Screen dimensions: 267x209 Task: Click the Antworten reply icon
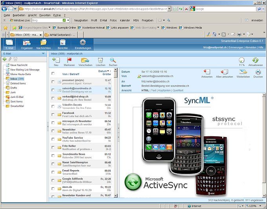point(207,72)
